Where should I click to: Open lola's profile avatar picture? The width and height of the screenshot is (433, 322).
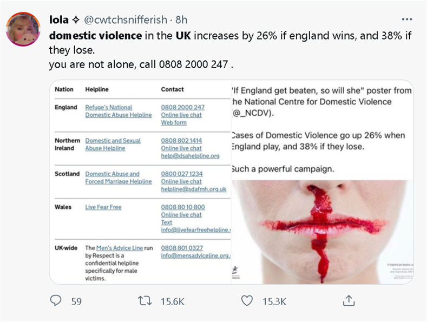click(x=23, y=29)
